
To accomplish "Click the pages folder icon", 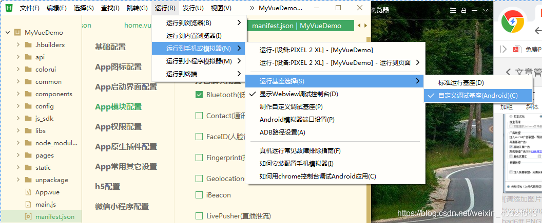I will click(x=29, y=155).
